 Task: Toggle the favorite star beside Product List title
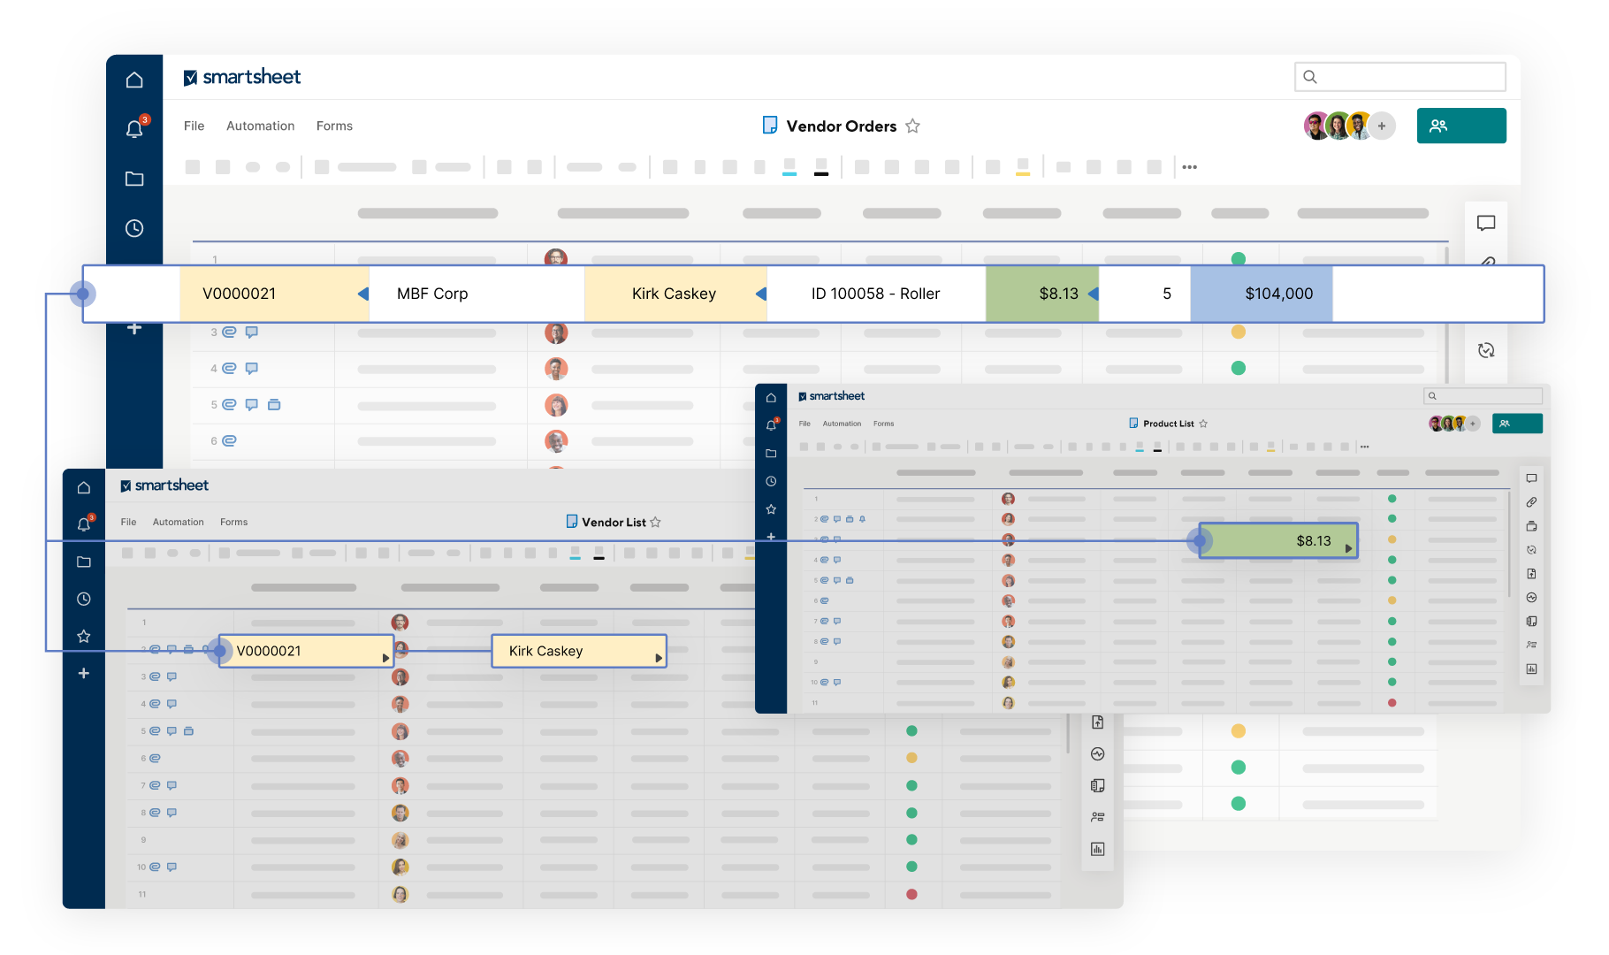tap(1203, 424)
